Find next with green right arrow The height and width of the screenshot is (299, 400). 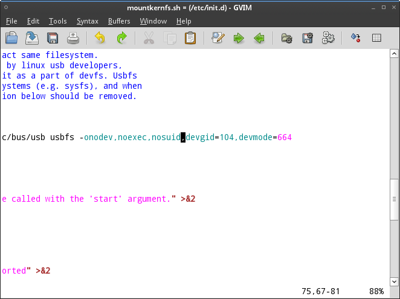pos(239,38)
